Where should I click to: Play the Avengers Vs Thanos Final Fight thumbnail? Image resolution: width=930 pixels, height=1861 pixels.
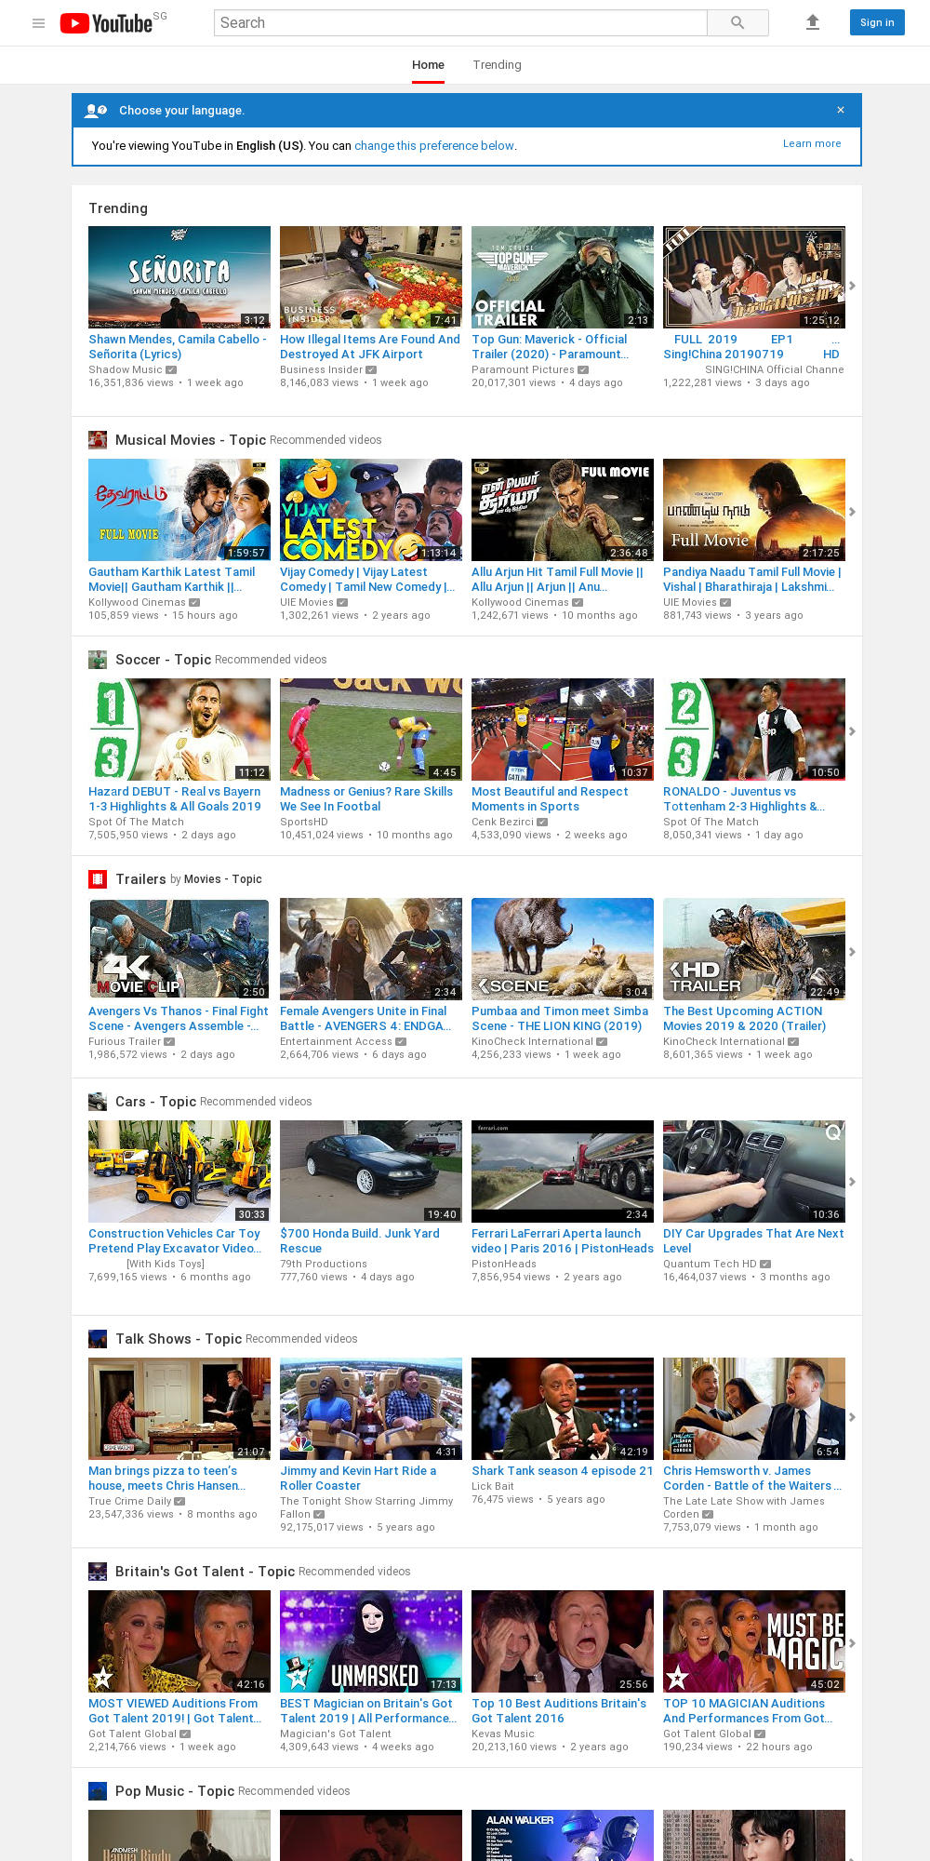179,949
